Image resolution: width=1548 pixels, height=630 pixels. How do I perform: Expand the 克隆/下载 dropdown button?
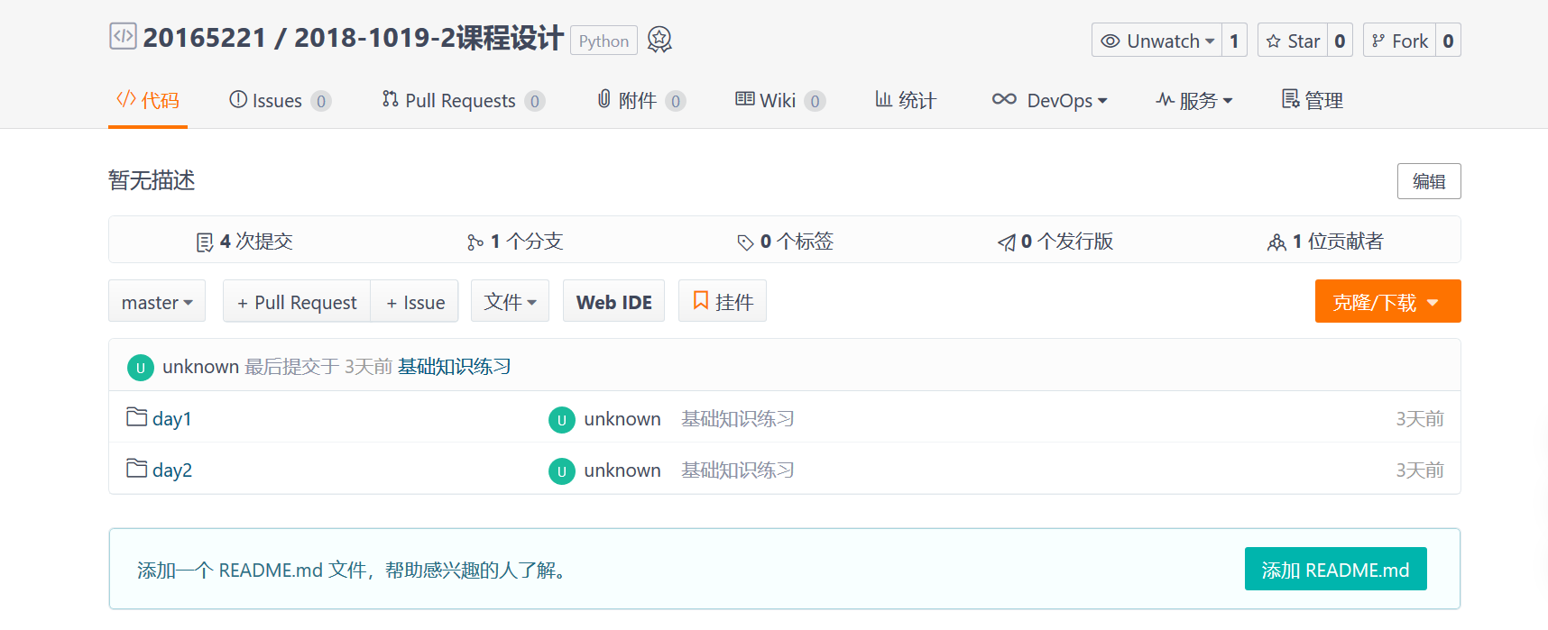pos(1387,302)
